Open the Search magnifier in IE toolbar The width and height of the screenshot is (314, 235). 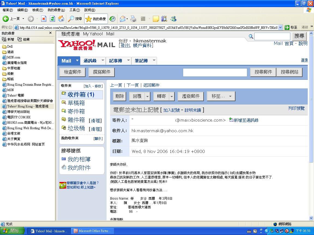[75, 19]
